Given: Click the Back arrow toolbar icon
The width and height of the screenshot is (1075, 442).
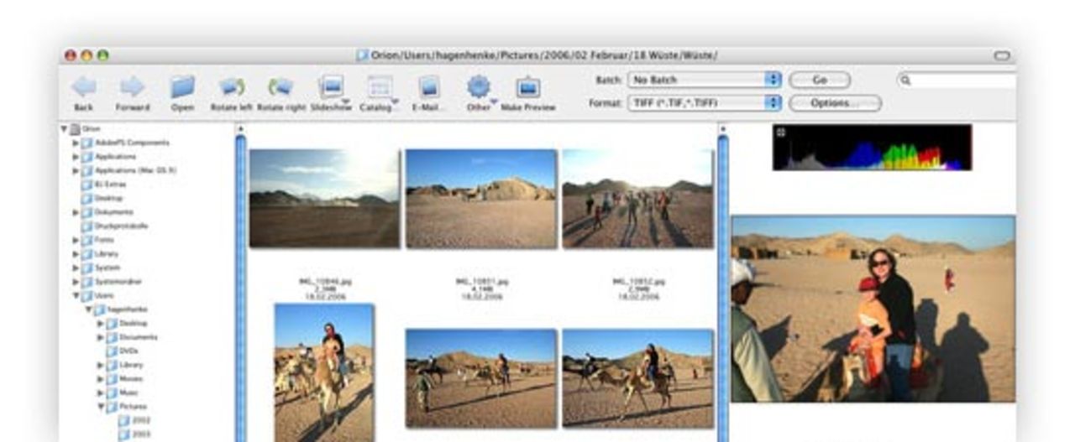Looking at the screenshot, I should [x=84, y=86].
